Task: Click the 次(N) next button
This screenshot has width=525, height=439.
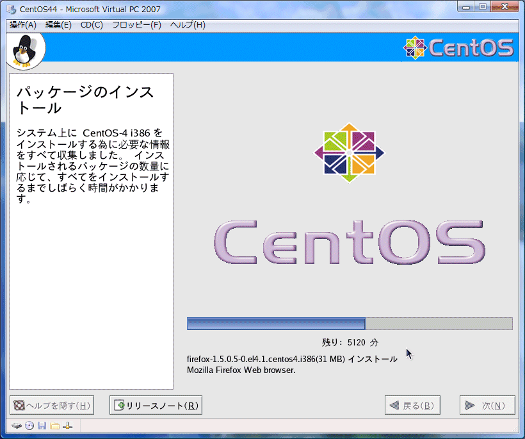Action: click(487, 405)
